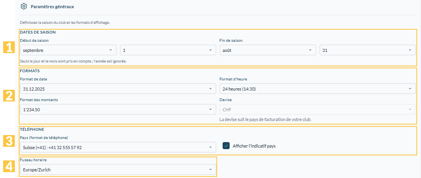Click the Afficher l'indicatif pays label text
The height and width of the screenshot is (178, 421).
tap(254, 146)
